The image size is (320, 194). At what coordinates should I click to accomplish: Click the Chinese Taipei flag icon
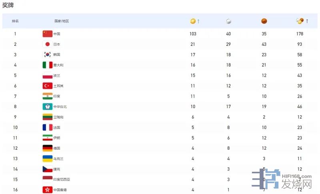pyautogui.click(x=48, y=107)
